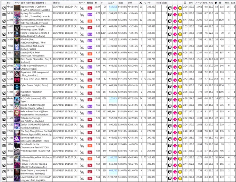
Task: Sort by the 更新日 column header
Action: [57, 3]
